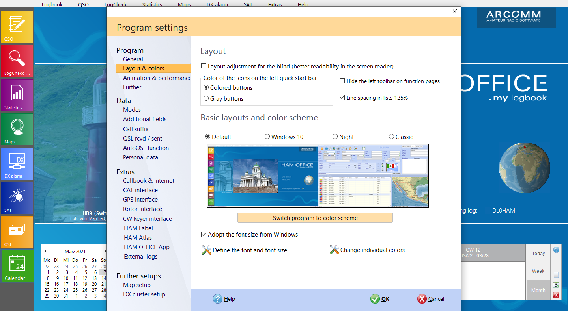Open the orange QSL cards button
Image resolution: width=568 pixels, height=311 pixels.
(17, 232)
